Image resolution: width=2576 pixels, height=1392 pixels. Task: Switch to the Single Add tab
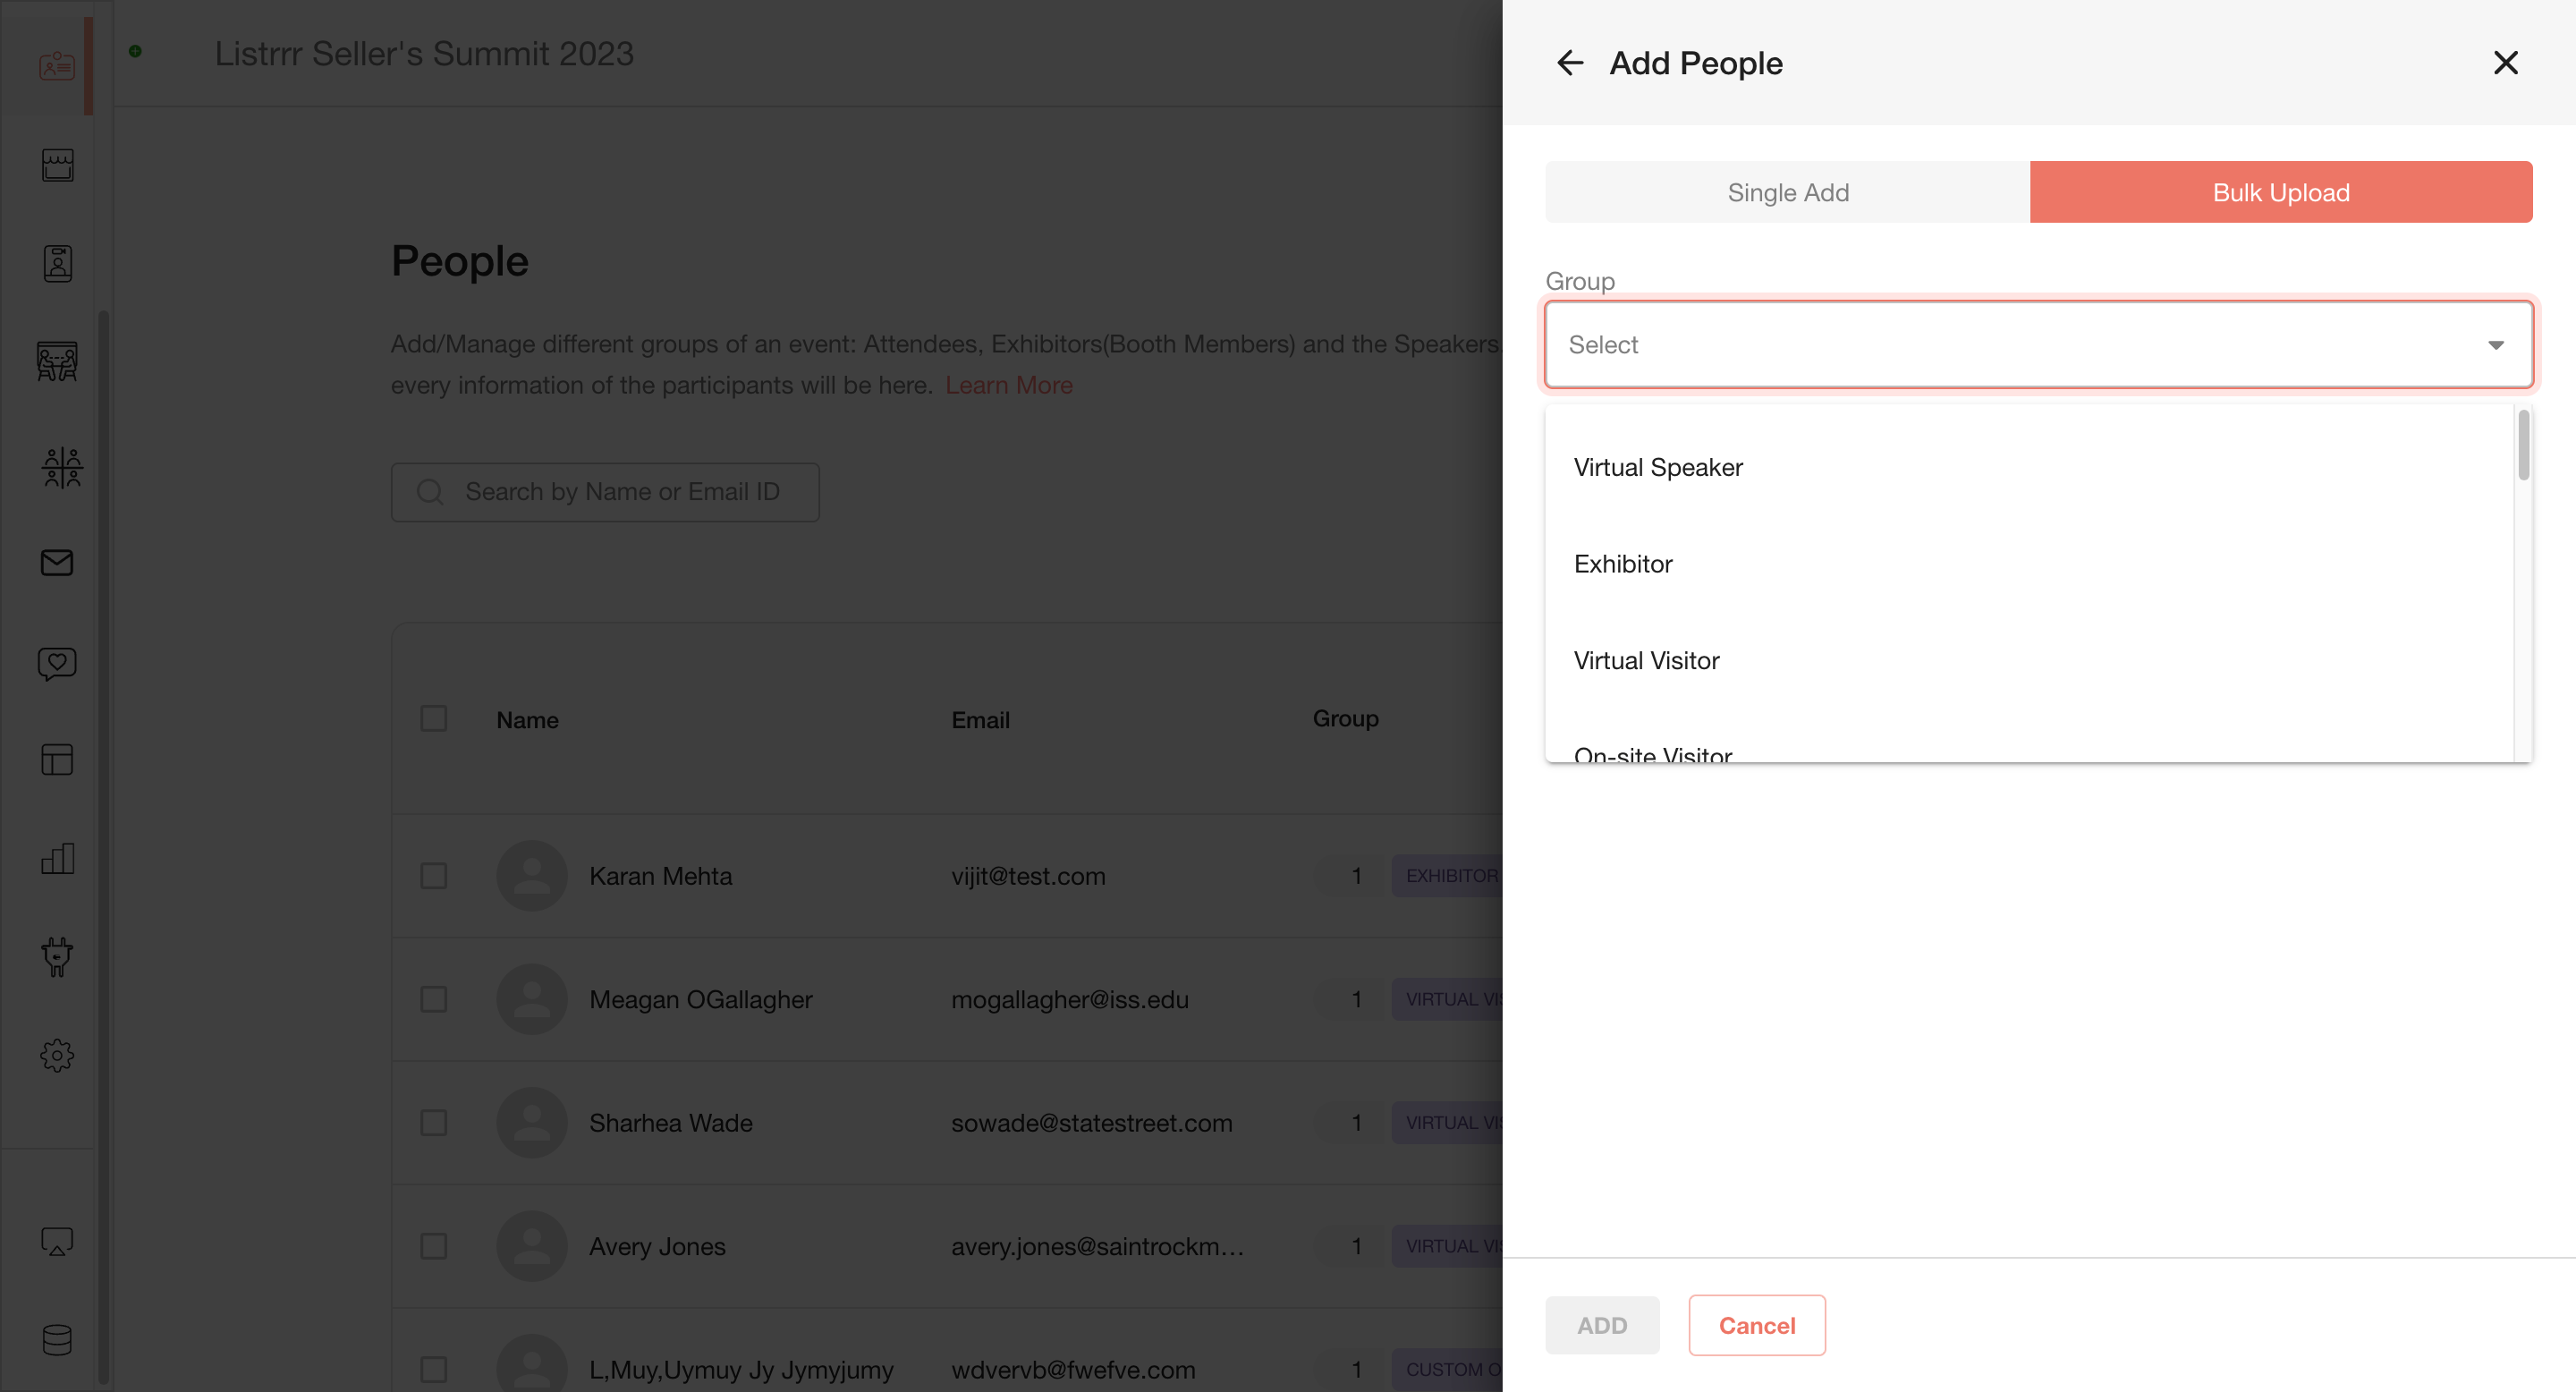point(1788,192)
